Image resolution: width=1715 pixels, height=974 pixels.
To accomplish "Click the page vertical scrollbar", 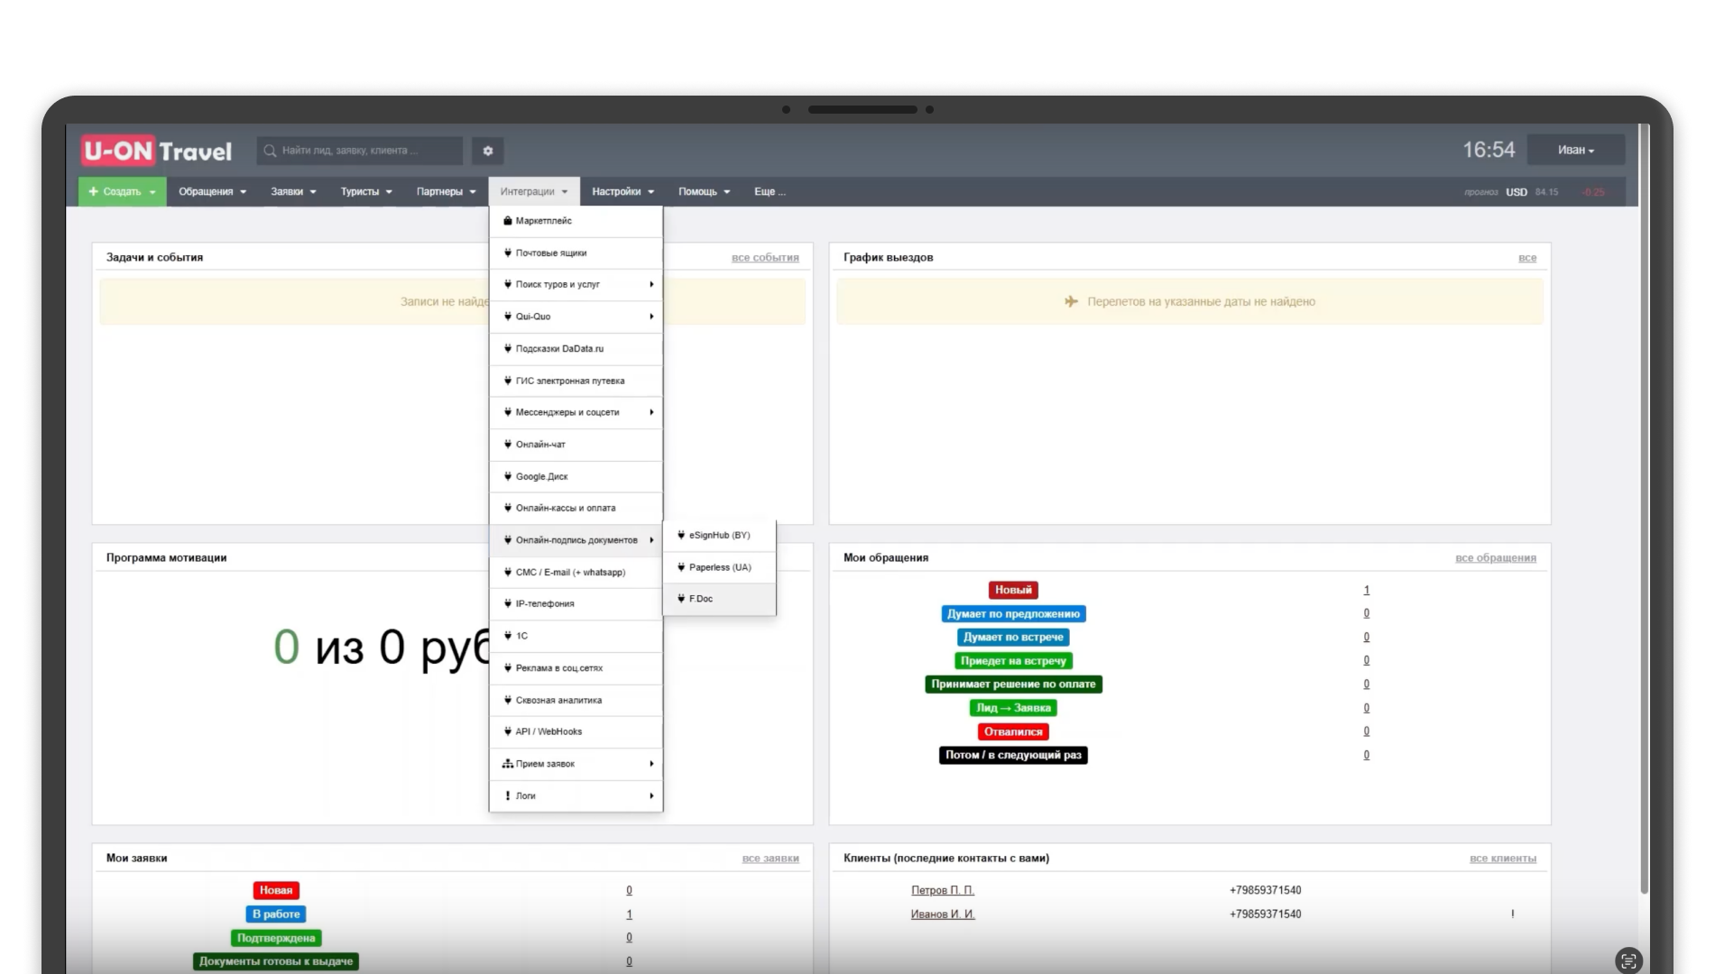I will 1644,505.
